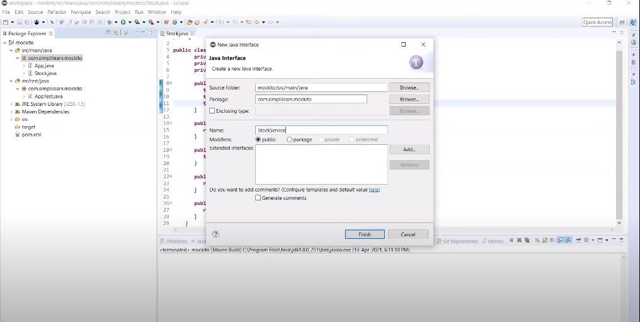
Task: Click the Back navigation arrow in toolbar
Action: [x=257, y=22]
